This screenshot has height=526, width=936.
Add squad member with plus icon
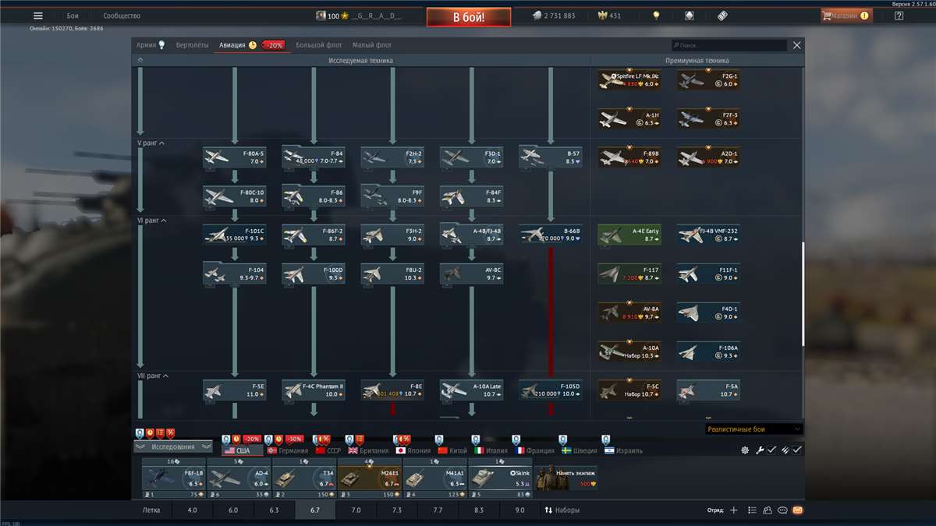733,510
